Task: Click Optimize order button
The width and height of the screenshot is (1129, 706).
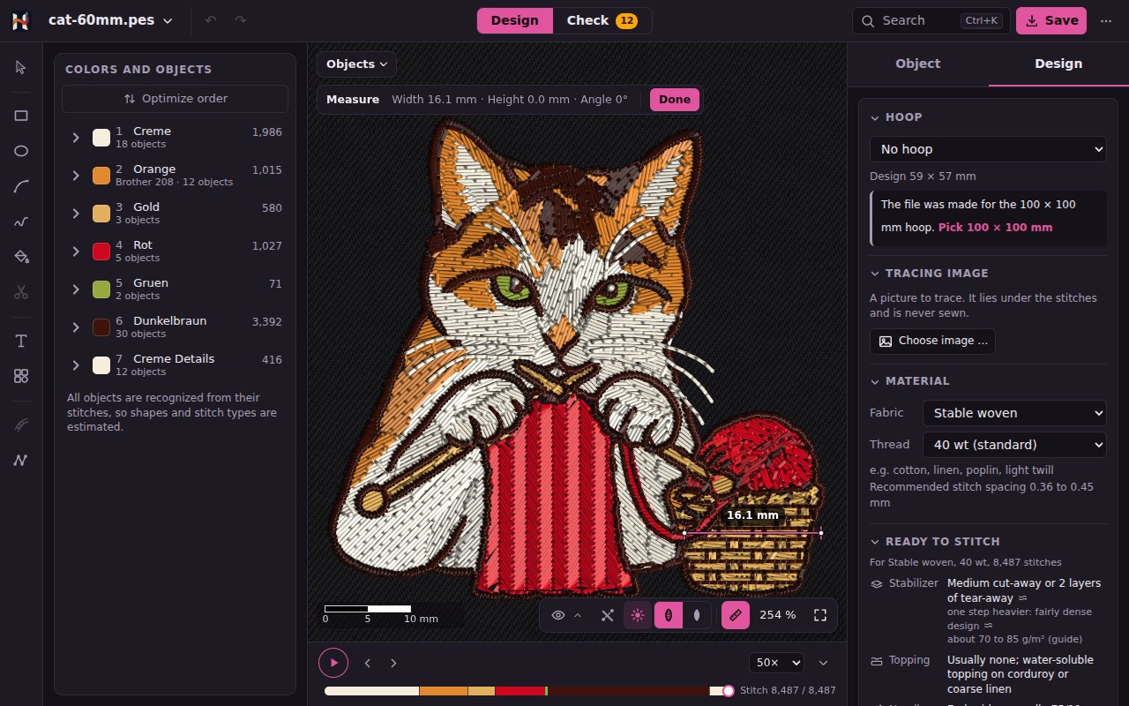Action: 175,99
